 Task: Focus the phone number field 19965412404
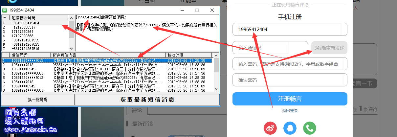coord(290,29)
